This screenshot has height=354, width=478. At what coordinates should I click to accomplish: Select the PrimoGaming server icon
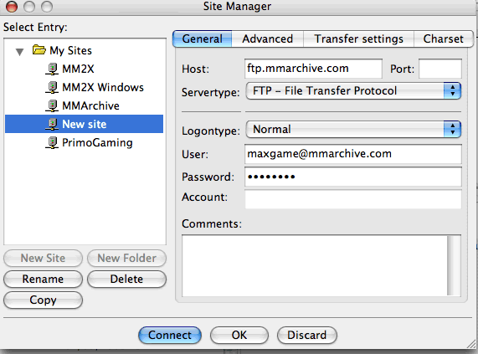[52, 142]
